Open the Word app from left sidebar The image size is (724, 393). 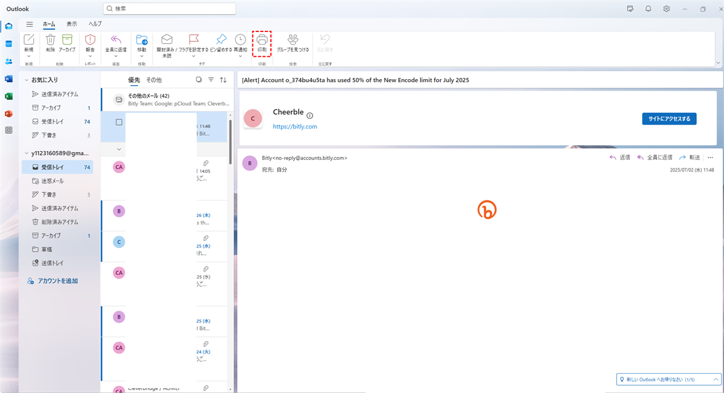point(8,79)
